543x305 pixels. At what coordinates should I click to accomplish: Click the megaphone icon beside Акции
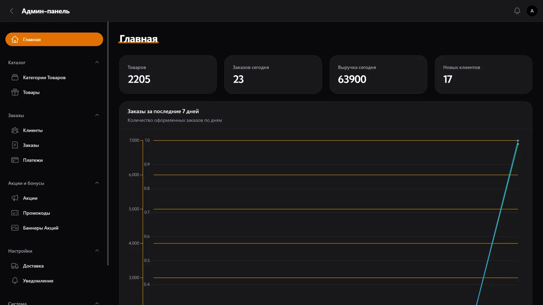click(15, 198)
